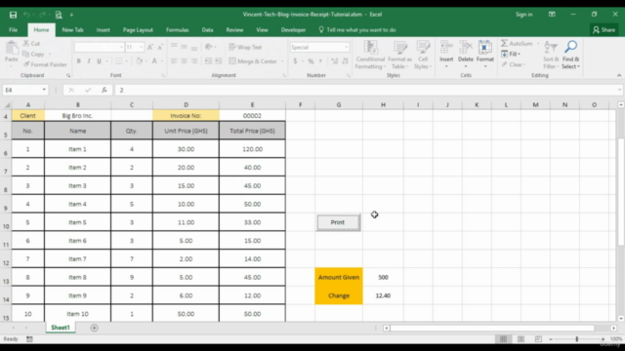625x351 pixels.
Task: Click the Orientation text angle icon
Action: click(208, 47)
